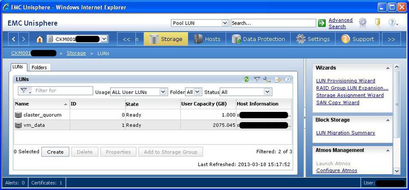Open the LUNs panel help icon
This screenshot has width=409, height=190.
point(287,80)
